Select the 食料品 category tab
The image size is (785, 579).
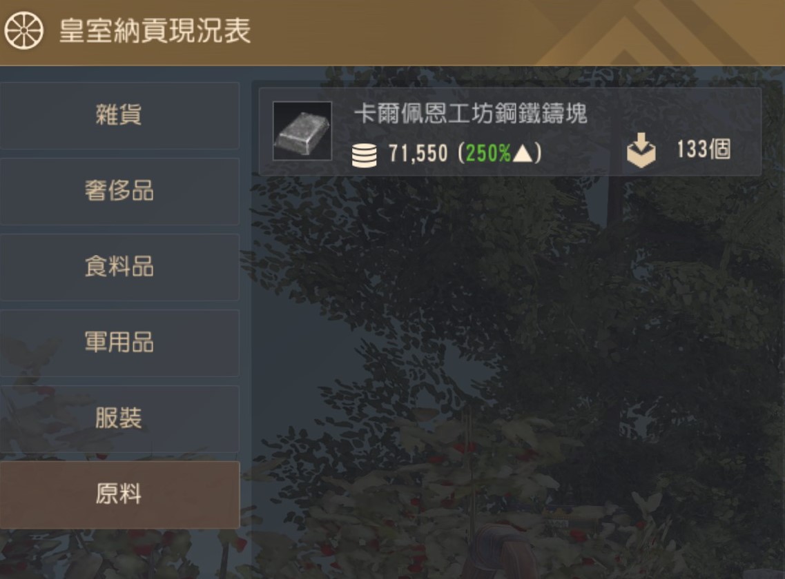(119, 267)
